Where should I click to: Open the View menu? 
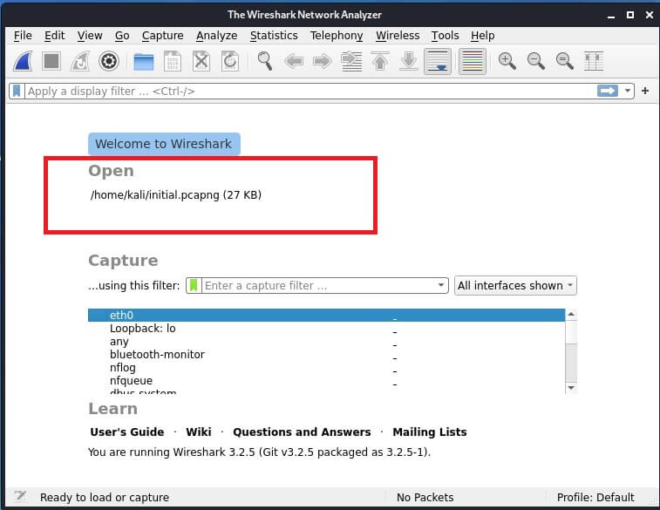pos(90,36)
